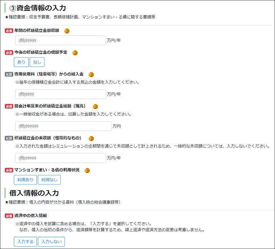Screen dimensions: 275x249
Task: Select 入力しない for 返済中の借入情報
Action: coord(51,242)
